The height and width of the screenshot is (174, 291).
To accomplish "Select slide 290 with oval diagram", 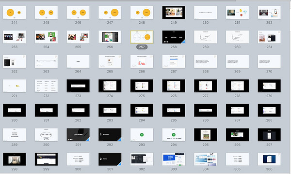I will coord(46,135).
